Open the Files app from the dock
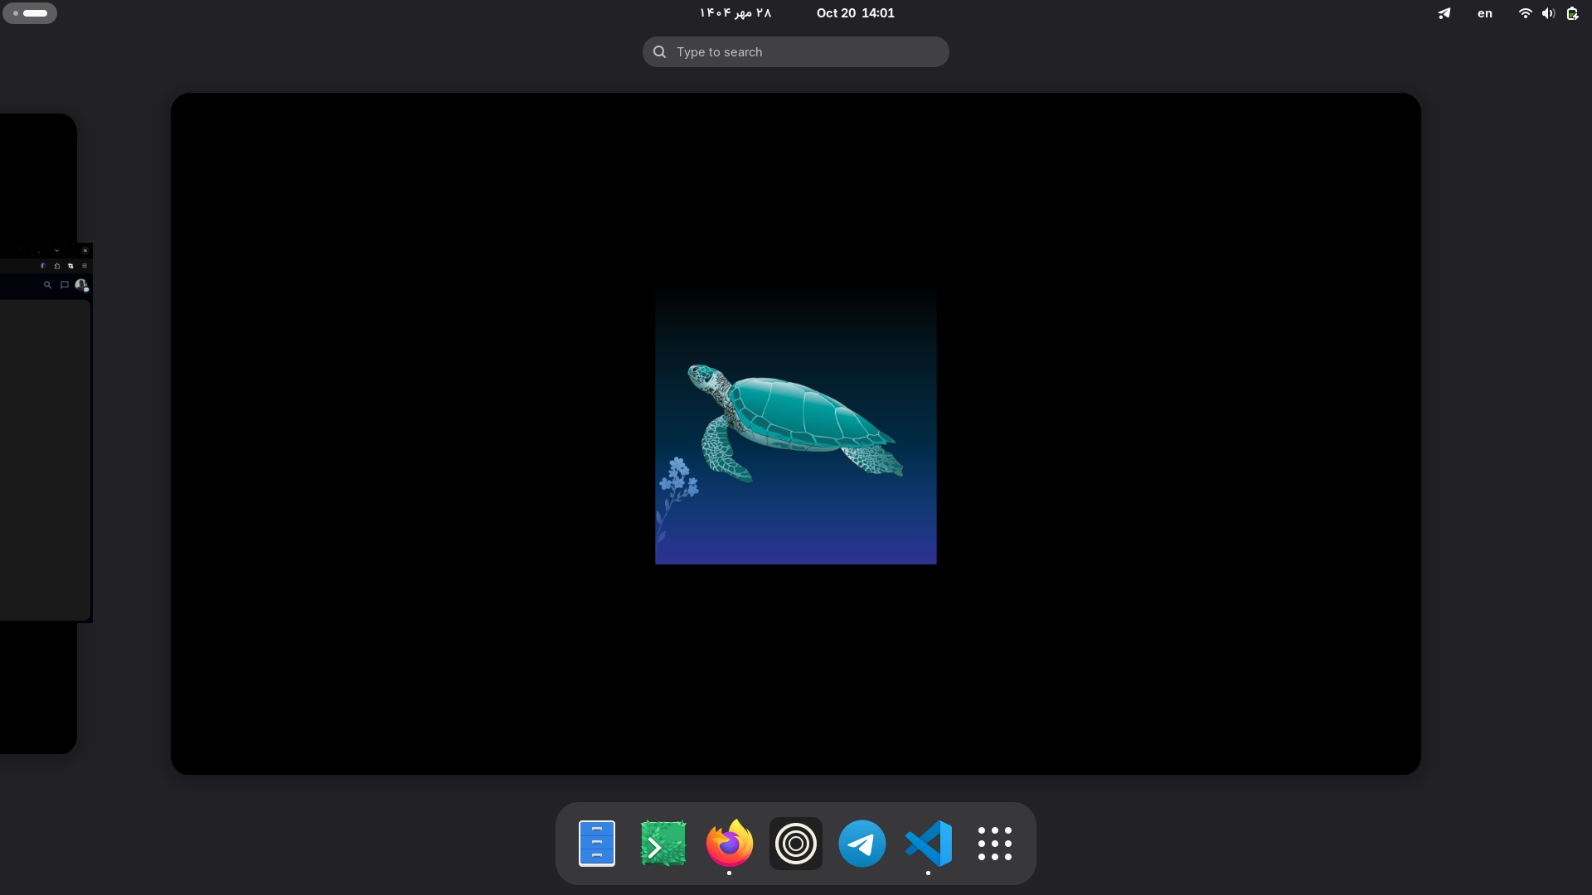Image resolution: width=1592 pixels, height=895 pixels. tap(596, 844)
